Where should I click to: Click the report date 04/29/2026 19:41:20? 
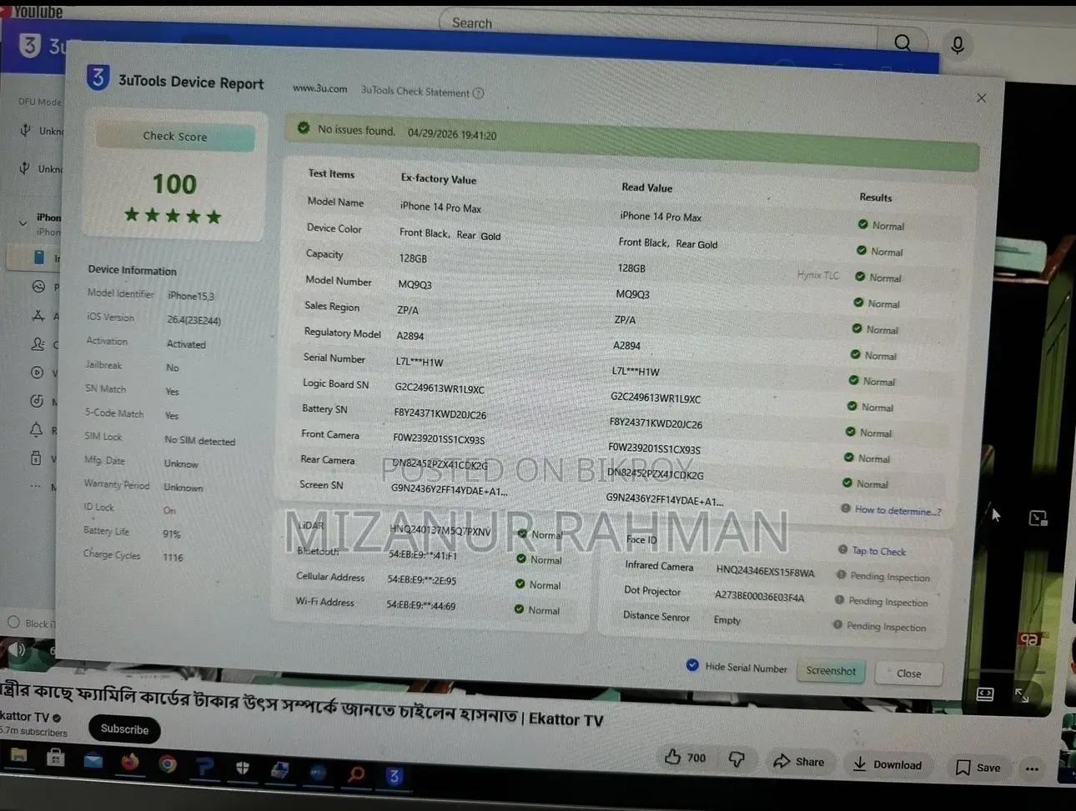pyautogui.click(x=452, y=134)
